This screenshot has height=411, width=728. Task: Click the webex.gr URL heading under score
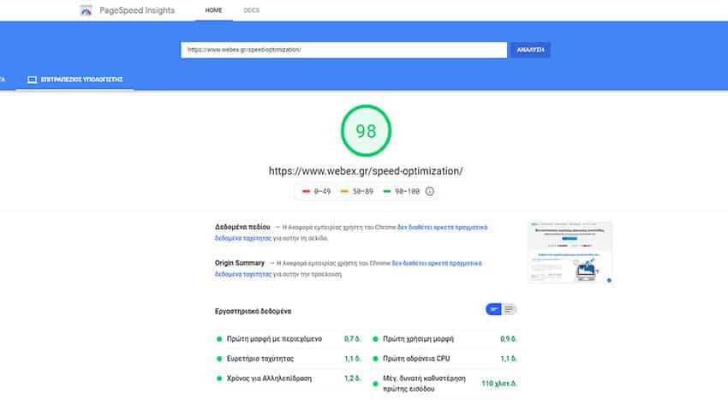coord(366,171)
